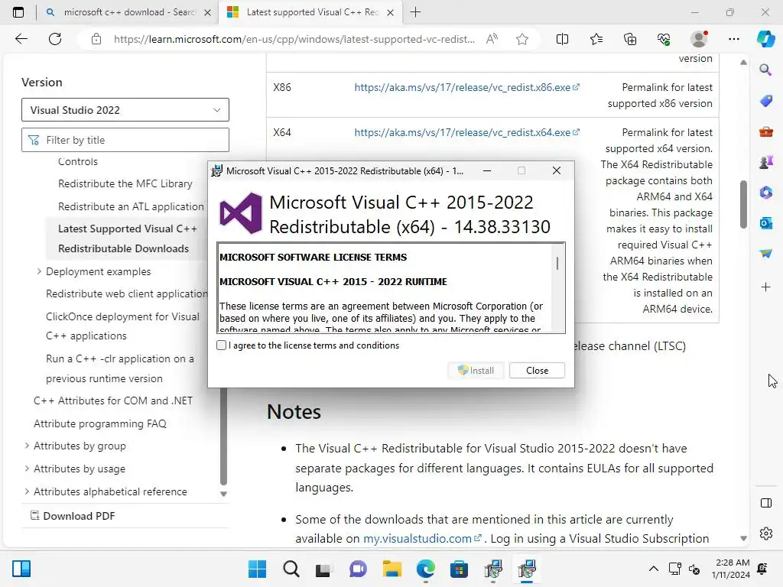Click Download PDF link
Screen dimensions: 783x587
click(x=73, y=516)
